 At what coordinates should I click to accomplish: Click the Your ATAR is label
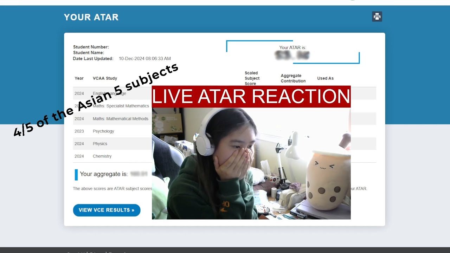pos(292,47)
